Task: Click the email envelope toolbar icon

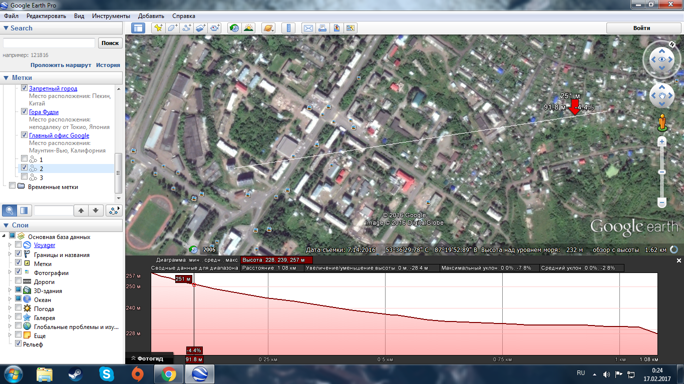Action: click(x=308, y=28)
